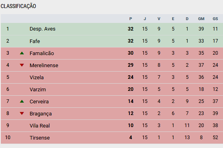The height and width of the screenshot is (148, 223).
Task: Open the Tirsense team link
Action: tap(40, 138)
